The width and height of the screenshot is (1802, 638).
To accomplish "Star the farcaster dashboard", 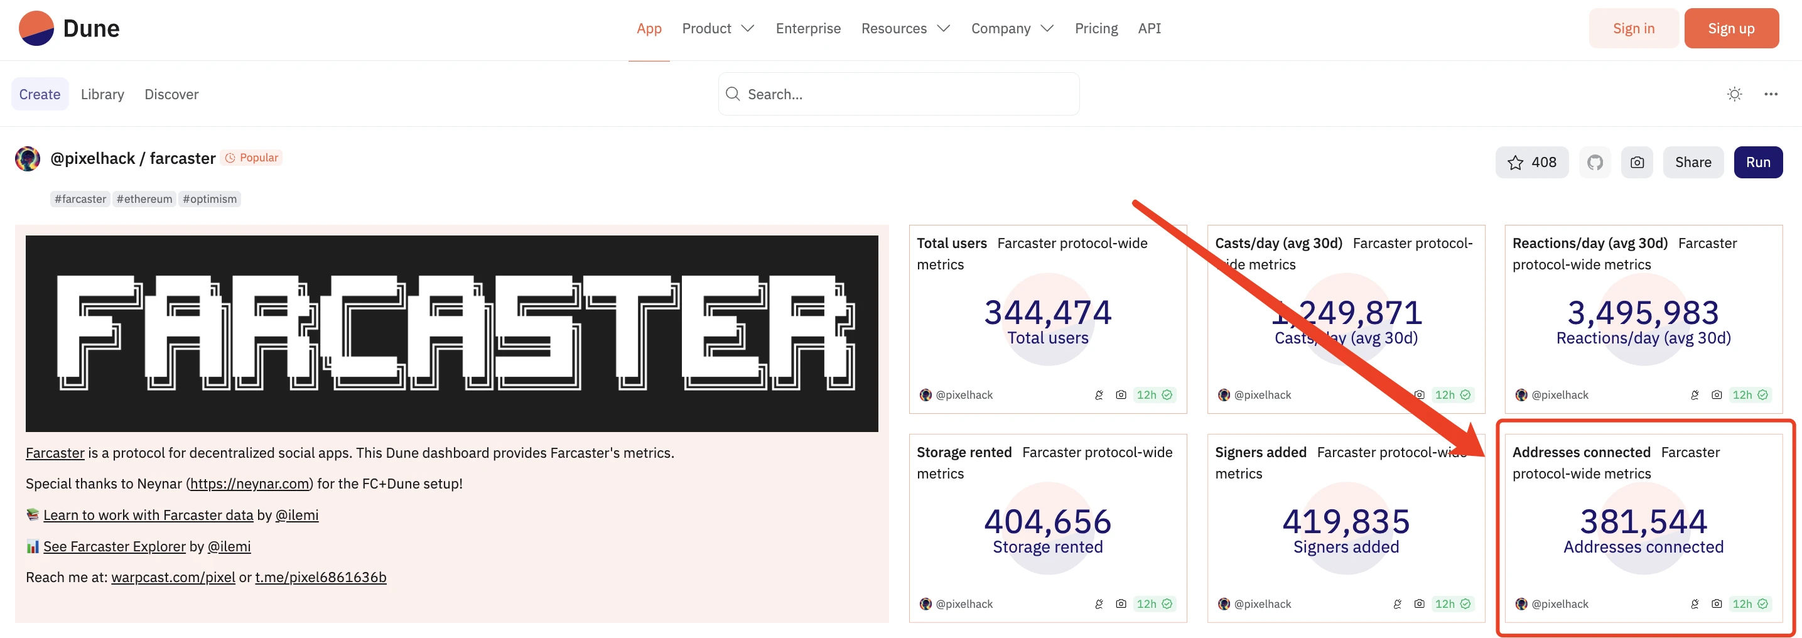I will tap(1531, 162).
